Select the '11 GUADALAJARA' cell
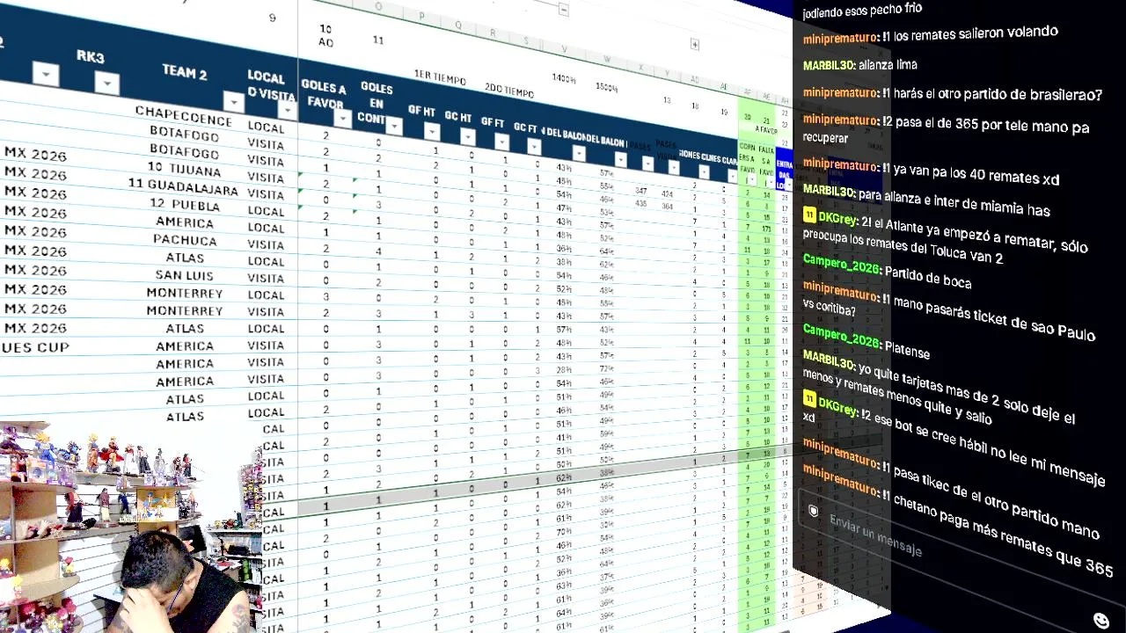The width and height of the screenshot is (1126, 633). [183, 186]
